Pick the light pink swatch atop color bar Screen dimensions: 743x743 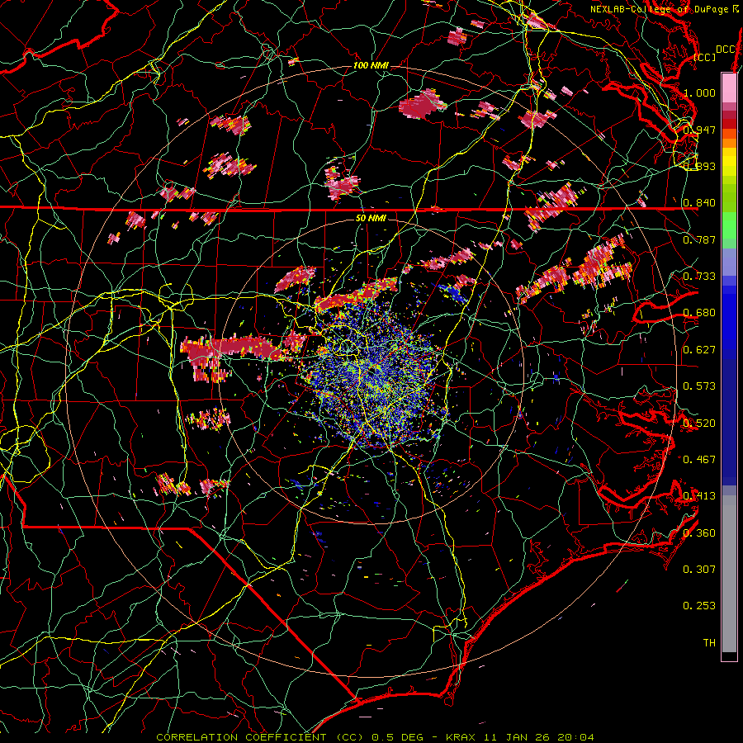tap(729, 88)
